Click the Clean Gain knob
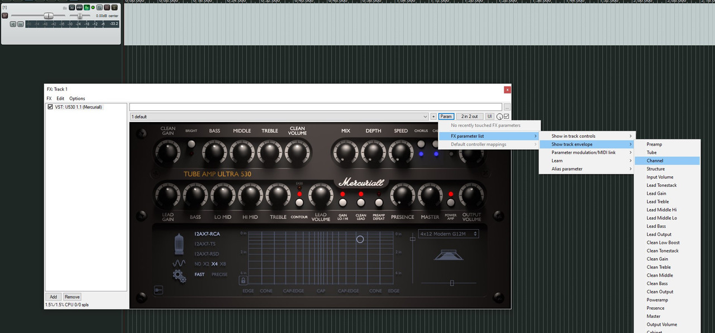 coord(167,151)
